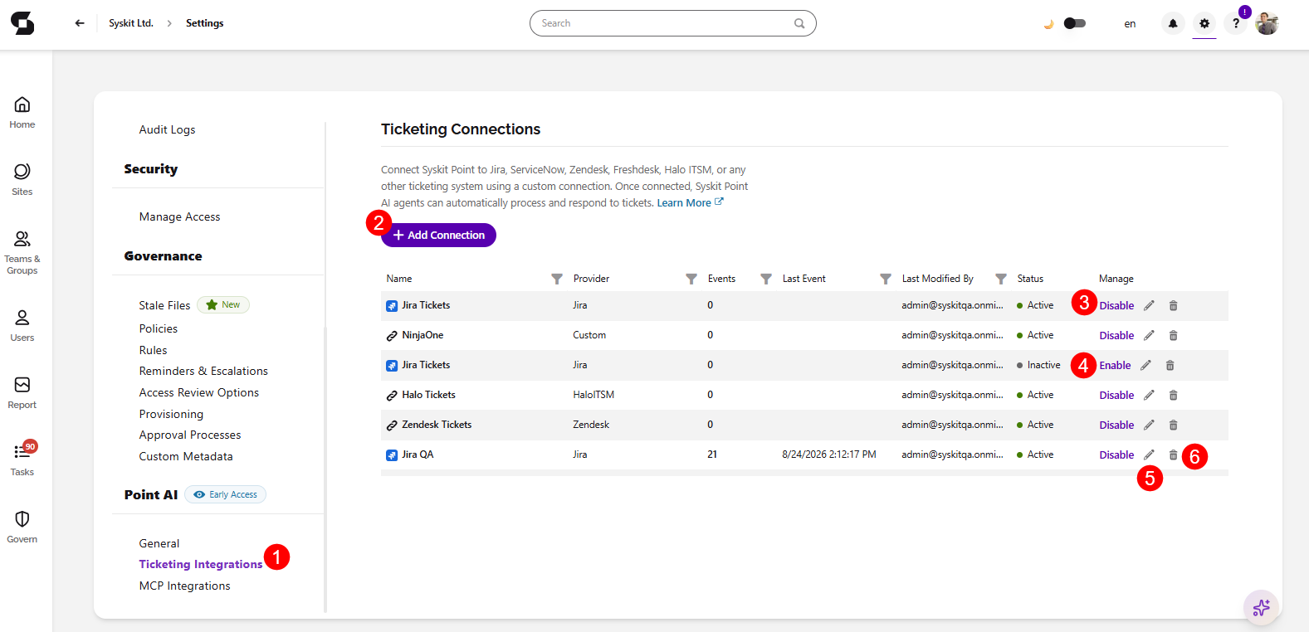The height and width of the screenshot is (632, 1309).
Task: Click the Syskit Ltd. breadcrumb
Action: pyautogui.click(x=131, y=23)
